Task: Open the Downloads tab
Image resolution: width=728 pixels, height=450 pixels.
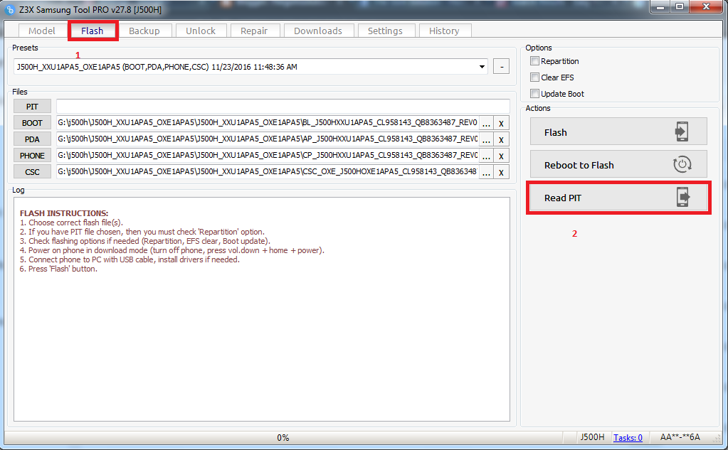Action: (318, 31)
